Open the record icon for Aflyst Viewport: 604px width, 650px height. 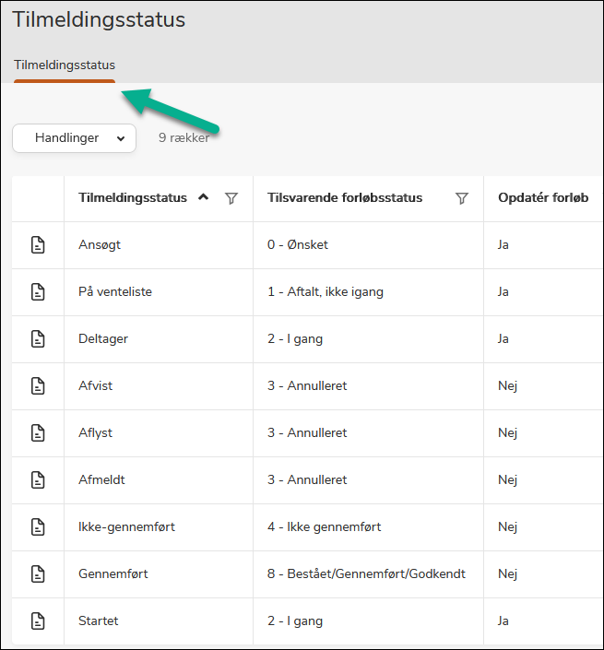pyautogui.click(x=38, y=433)
